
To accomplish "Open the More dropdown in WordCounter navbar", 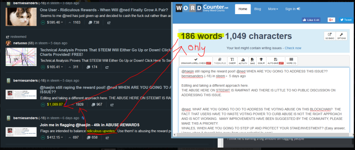I will click(x=273, y=9).
